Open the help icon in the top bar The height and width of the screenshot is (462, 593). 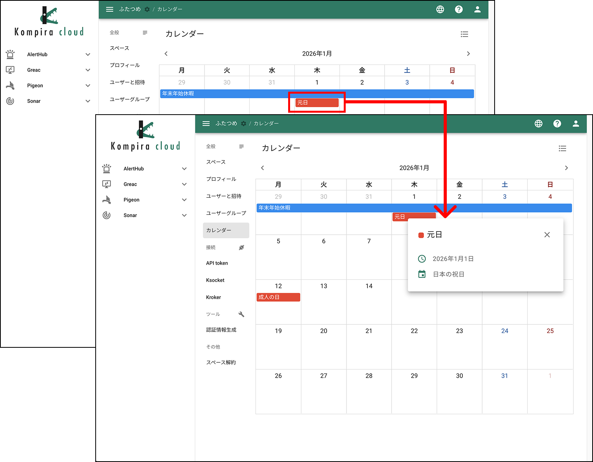(x=557, y=124)
